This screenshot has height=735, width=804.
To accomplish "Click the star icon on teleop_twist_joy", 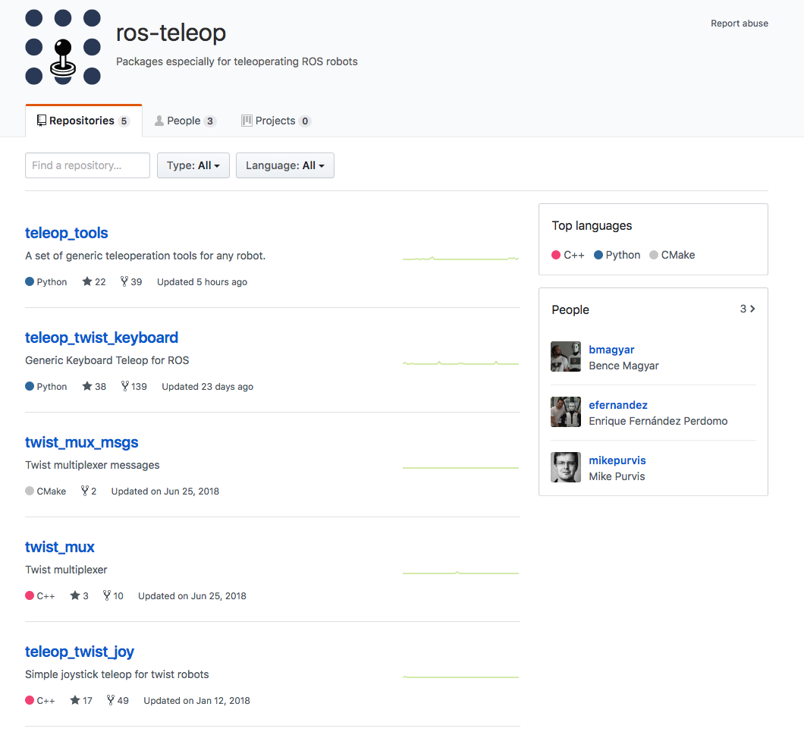I will tap(75, 700).
